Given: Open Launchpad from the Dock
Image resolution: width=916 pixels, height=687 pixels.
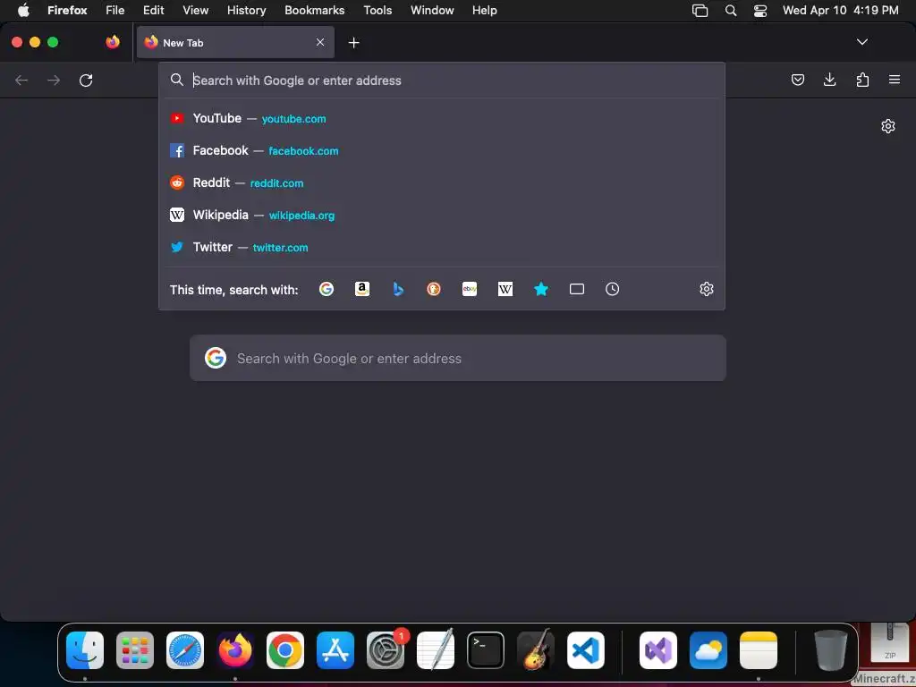Looking at the screenshot, I should [x=135, y=650].
